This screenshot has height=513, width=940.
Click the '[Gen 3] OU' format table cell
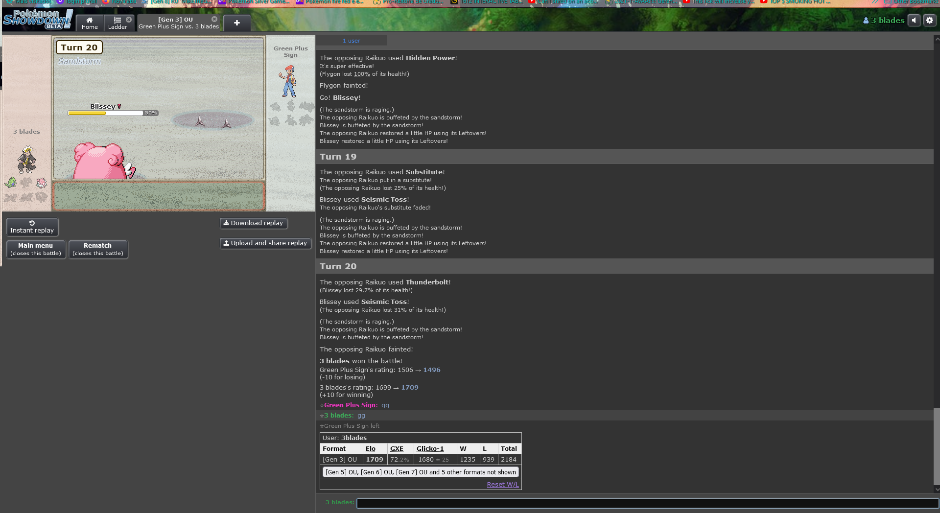point(341,460)
